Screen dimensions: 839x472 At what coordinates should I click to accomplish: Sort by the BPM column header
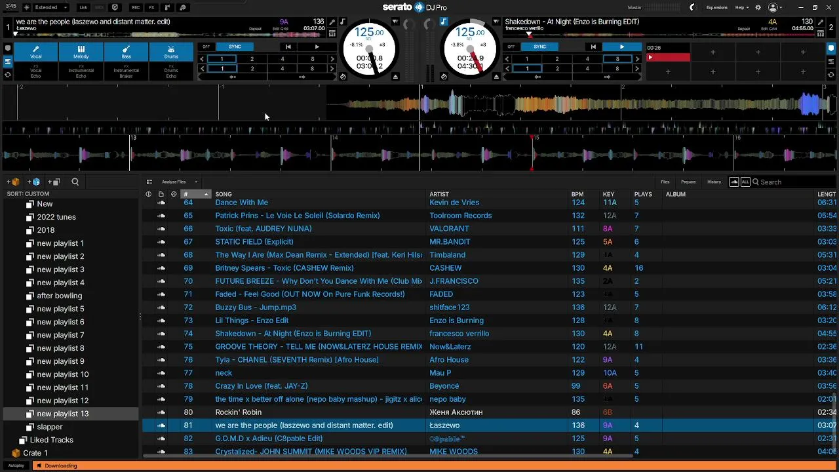(x=577, y=194)
